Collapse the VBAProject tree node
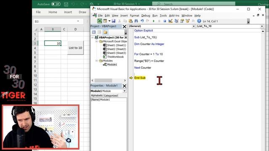The image size is (269, 151). 92,37
